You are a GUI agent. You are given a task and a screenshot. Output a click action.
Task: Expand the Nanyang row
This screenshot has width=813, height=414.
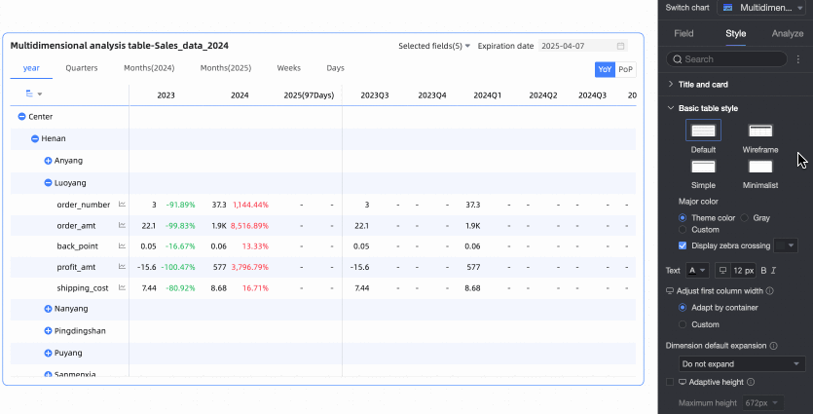tap(49, 309)
